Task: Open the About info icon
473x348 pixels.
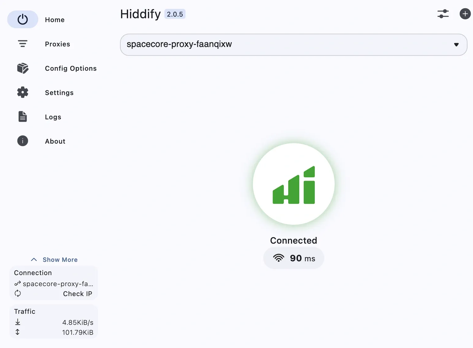Action: click(x=22, y=141)
